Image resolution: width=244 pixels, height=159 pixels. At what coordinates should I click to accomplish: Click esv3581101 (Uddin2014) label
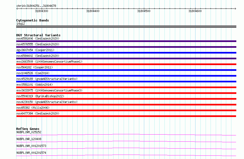click(x=35, y=85)
